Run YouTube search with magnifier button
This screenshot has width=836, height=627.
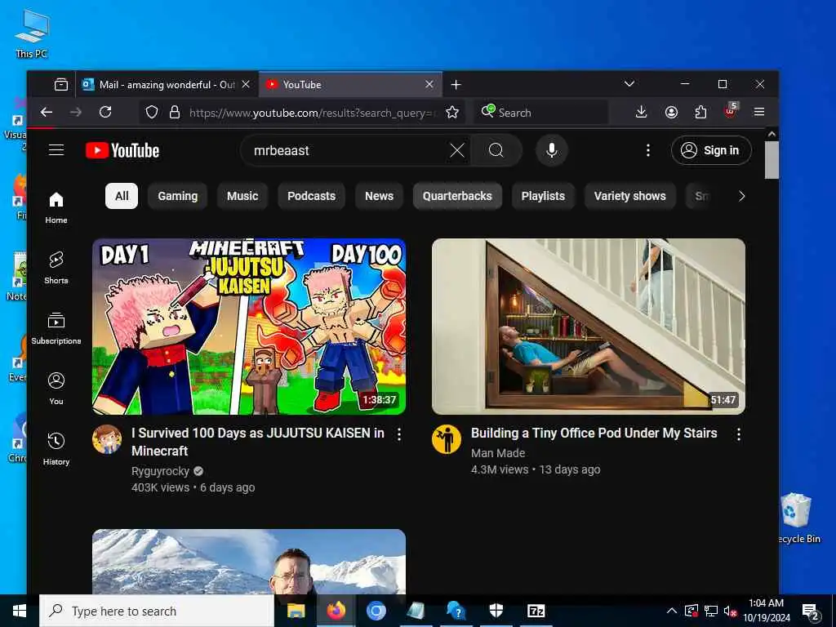pos(496,150)
